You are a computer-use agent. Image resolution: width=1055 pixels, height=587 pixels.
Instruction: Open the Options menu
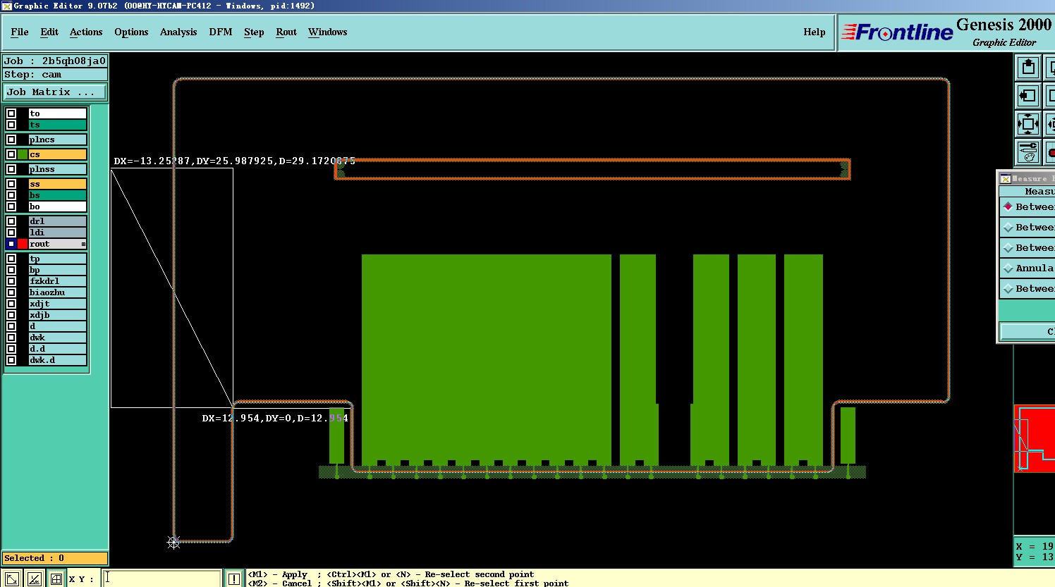point(131,32)
